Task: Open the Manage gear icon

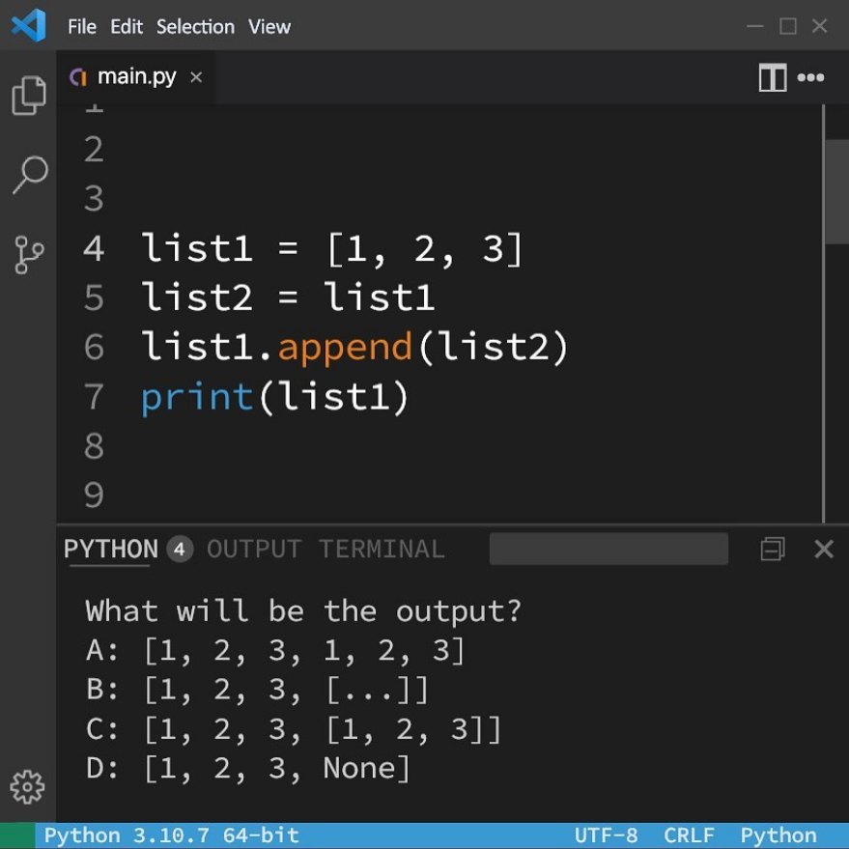Action: tap(27, 786)
